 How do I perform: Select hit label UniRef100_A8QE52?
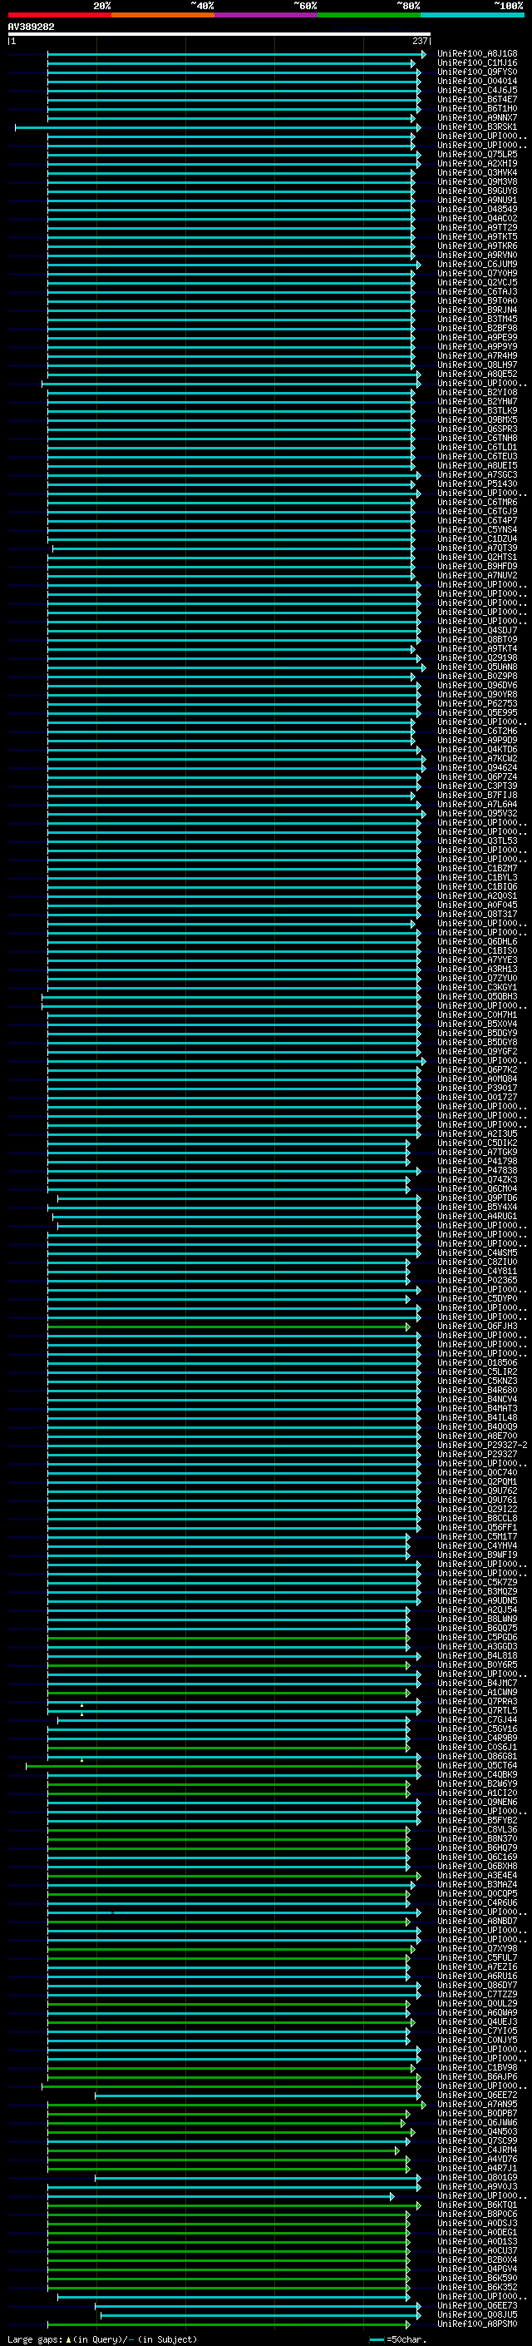point(477,374)
